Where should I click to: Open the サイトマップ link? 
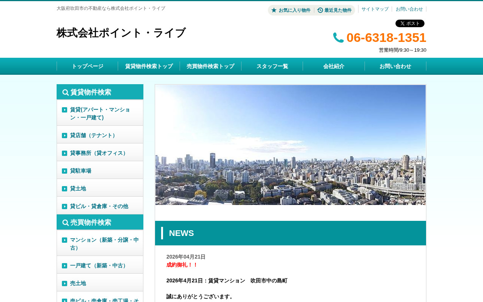tap(375, 9)
